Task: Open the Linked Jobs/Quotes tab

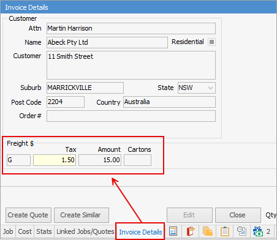Action: pos(85,231)
